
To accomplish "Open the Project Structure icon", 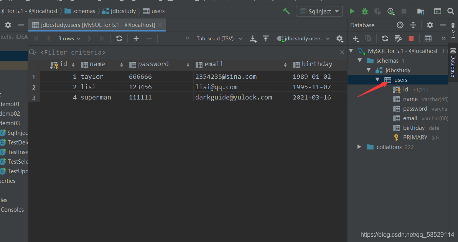I will tap(421, 12).
